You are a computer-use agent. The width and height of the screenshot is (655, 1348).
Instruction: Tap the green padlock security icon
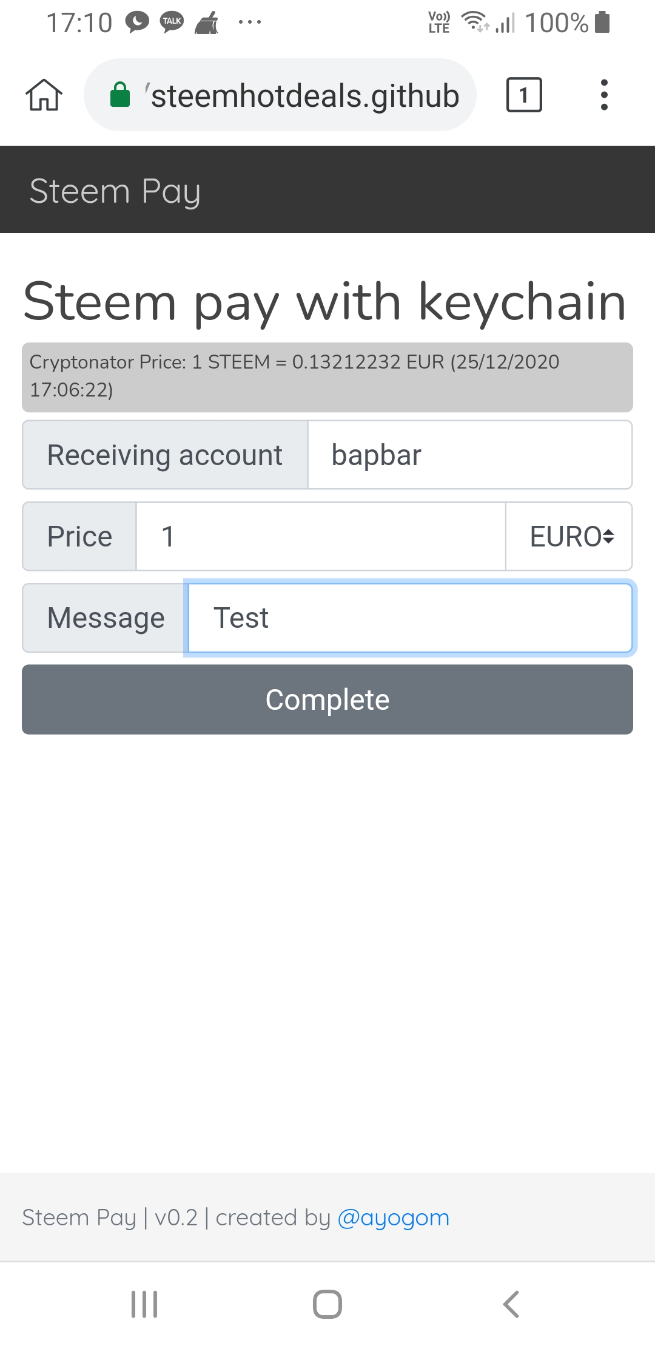tap(120, 95)
